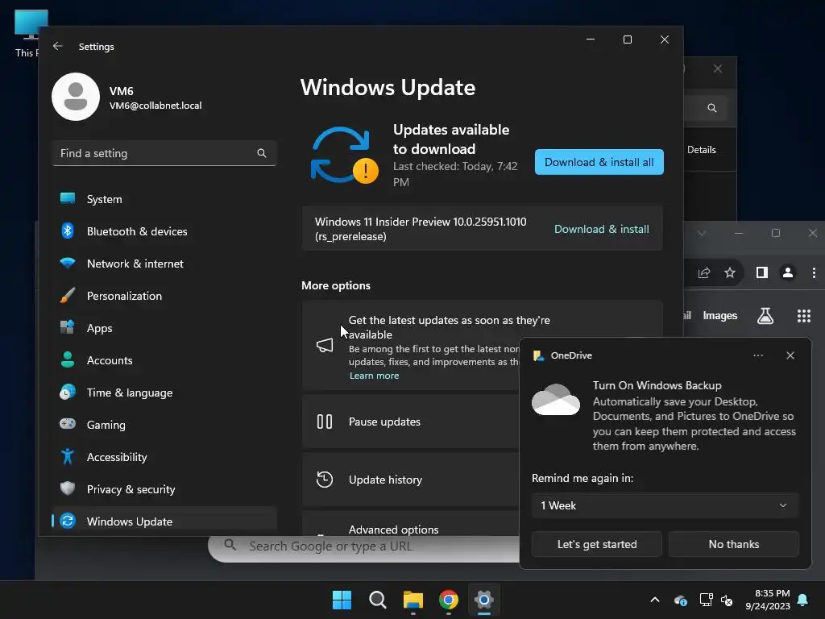Click Download & install all button
825x619 pixels.
click(x=599, y=162)
